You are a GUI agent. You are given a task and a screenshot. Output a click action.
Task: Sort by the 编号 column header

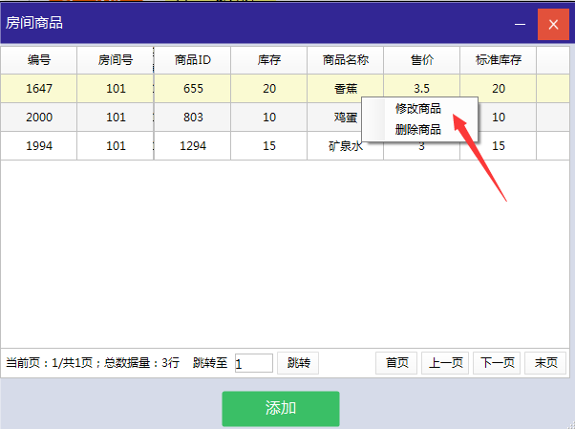tap(39, 60)
